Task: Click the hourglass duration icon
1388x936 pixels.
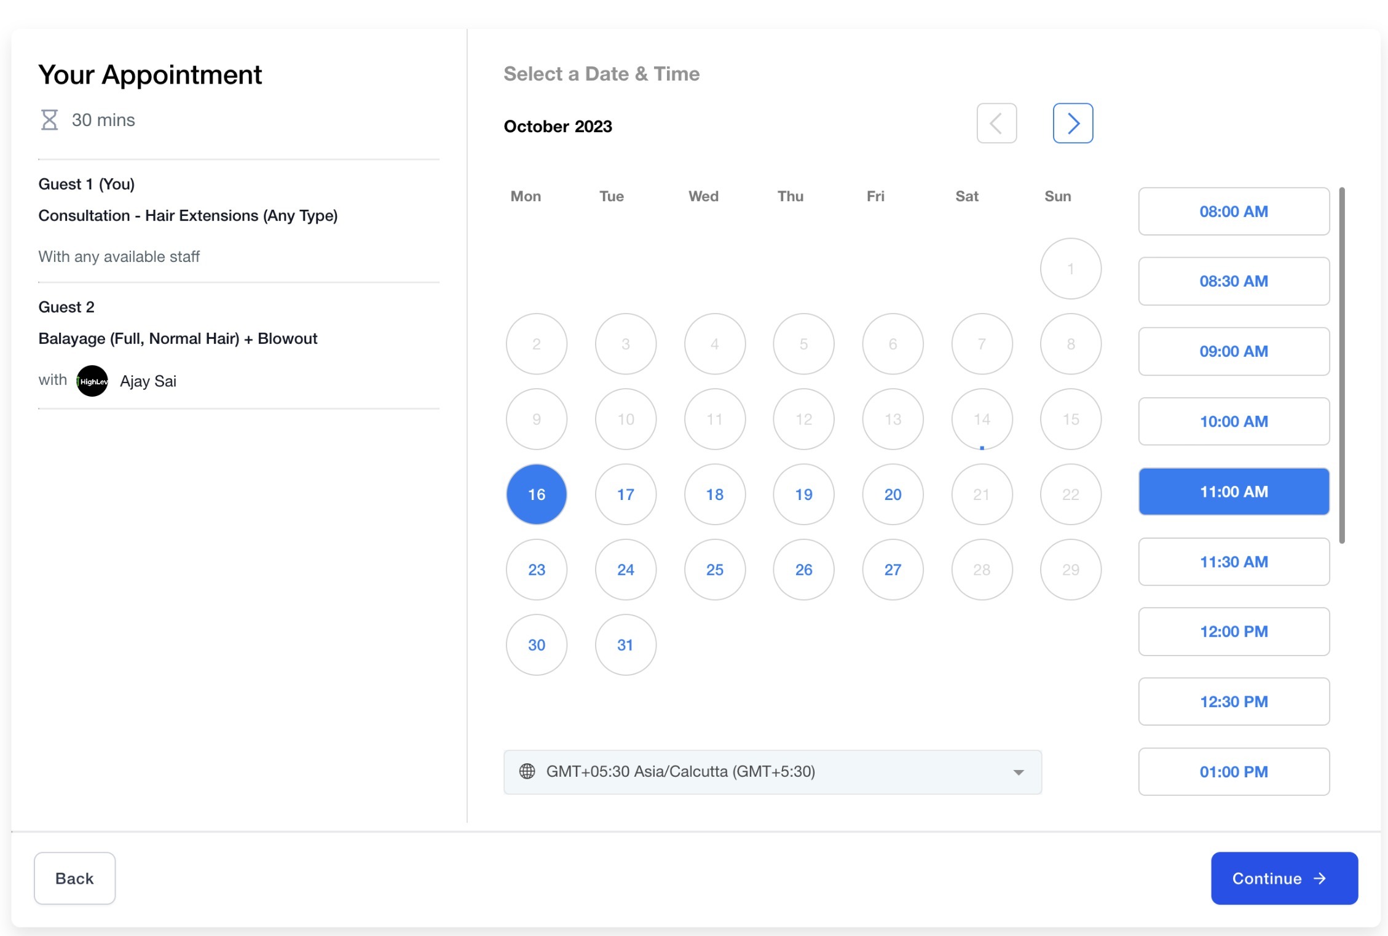Action: [x=49, y=120]
